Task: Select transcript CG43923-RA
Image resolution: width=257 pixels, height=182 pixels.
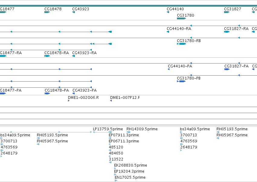Action: click(x=74, y=56)
